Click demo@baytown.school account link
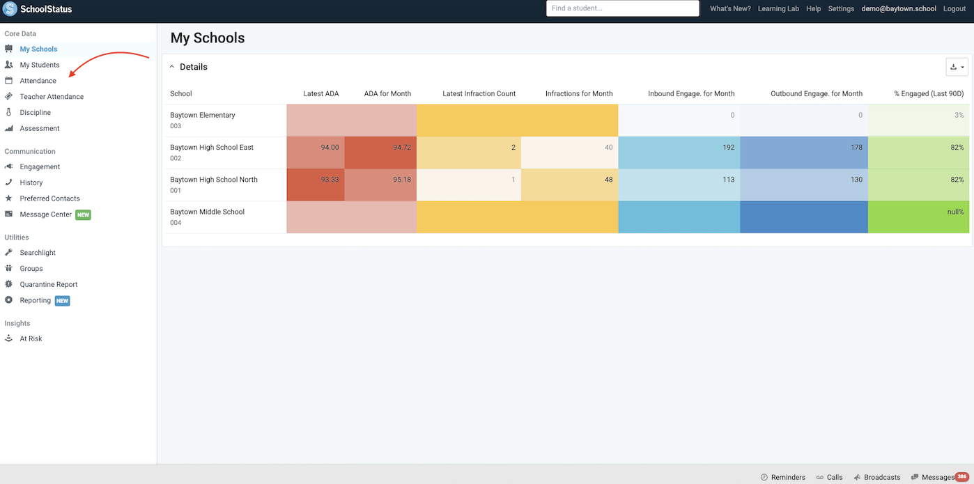 coord(899,9)
